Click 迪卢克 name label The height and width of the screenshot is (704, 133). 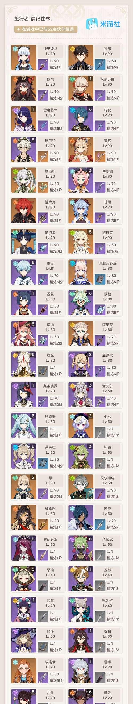click(50, 202)
